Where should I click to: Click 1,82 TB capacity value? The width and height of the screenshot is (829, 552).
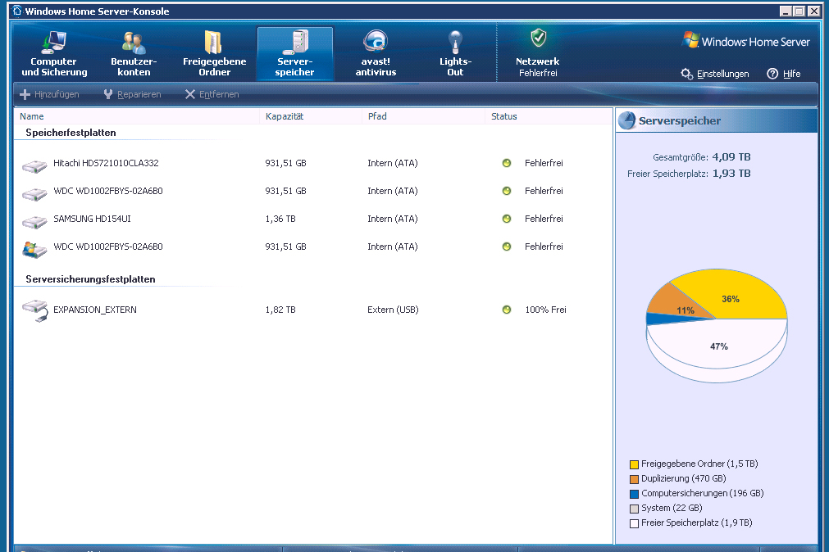[x=280, y=310]
